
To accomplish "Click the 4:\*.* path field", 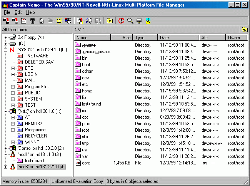I will tap(157, 30).
